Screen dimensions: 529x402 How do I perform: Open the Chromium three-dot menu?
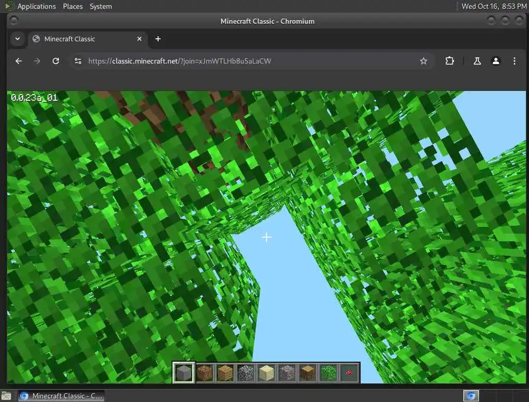tap(514, 61)
